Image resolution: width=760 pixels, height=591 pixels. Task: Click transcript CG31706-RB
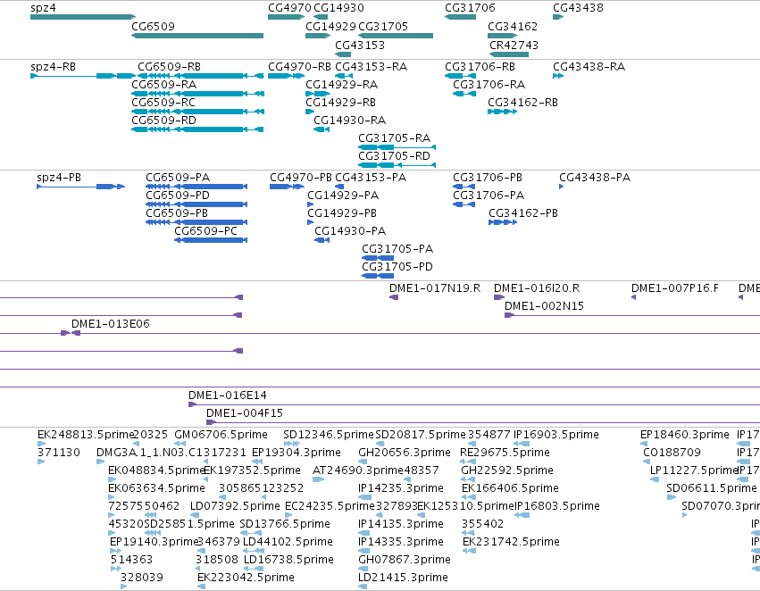(x=461, y=76)
